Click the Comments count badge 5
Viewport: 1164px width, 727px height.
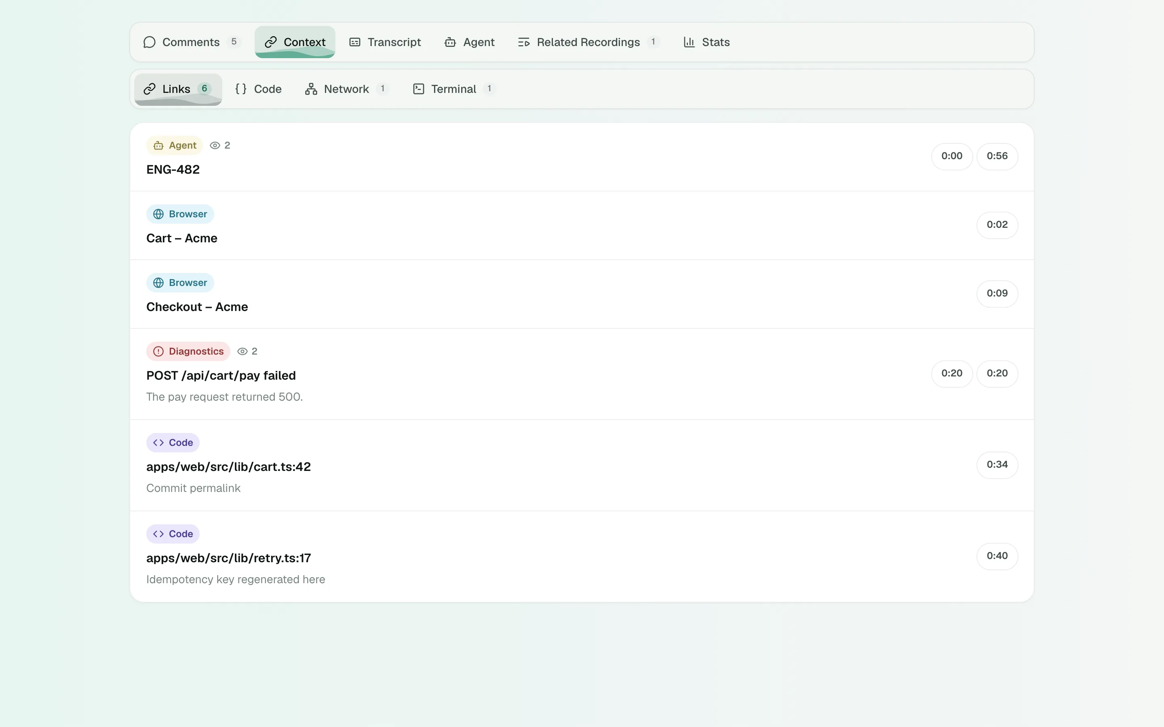(234, 42)
